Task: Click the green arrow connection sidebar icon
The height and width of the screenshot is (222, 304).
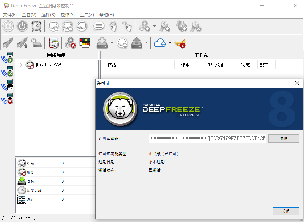Action: 7,58
